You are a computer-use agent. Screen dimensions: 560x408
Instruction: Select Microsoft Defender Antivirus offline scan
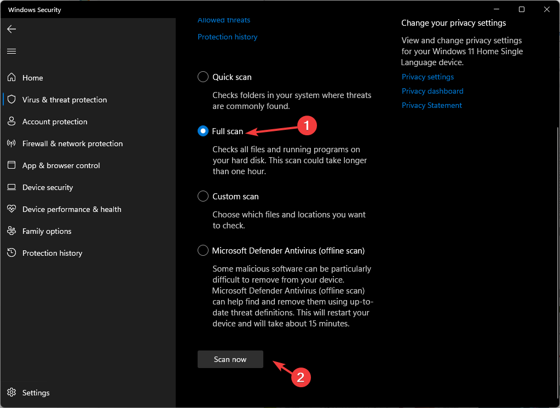click(203, 250)
